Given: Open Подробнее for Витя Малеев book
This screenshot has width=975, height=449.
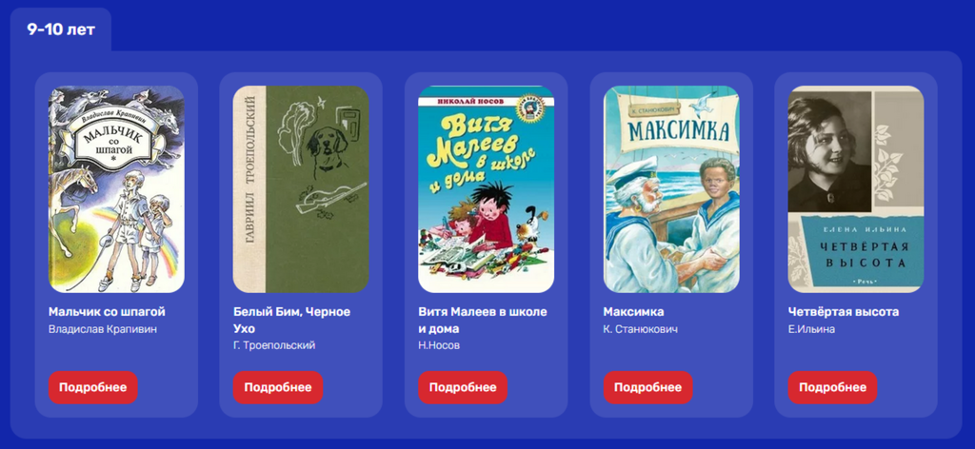Looking at the screenshot, I should tap(463, 387).
